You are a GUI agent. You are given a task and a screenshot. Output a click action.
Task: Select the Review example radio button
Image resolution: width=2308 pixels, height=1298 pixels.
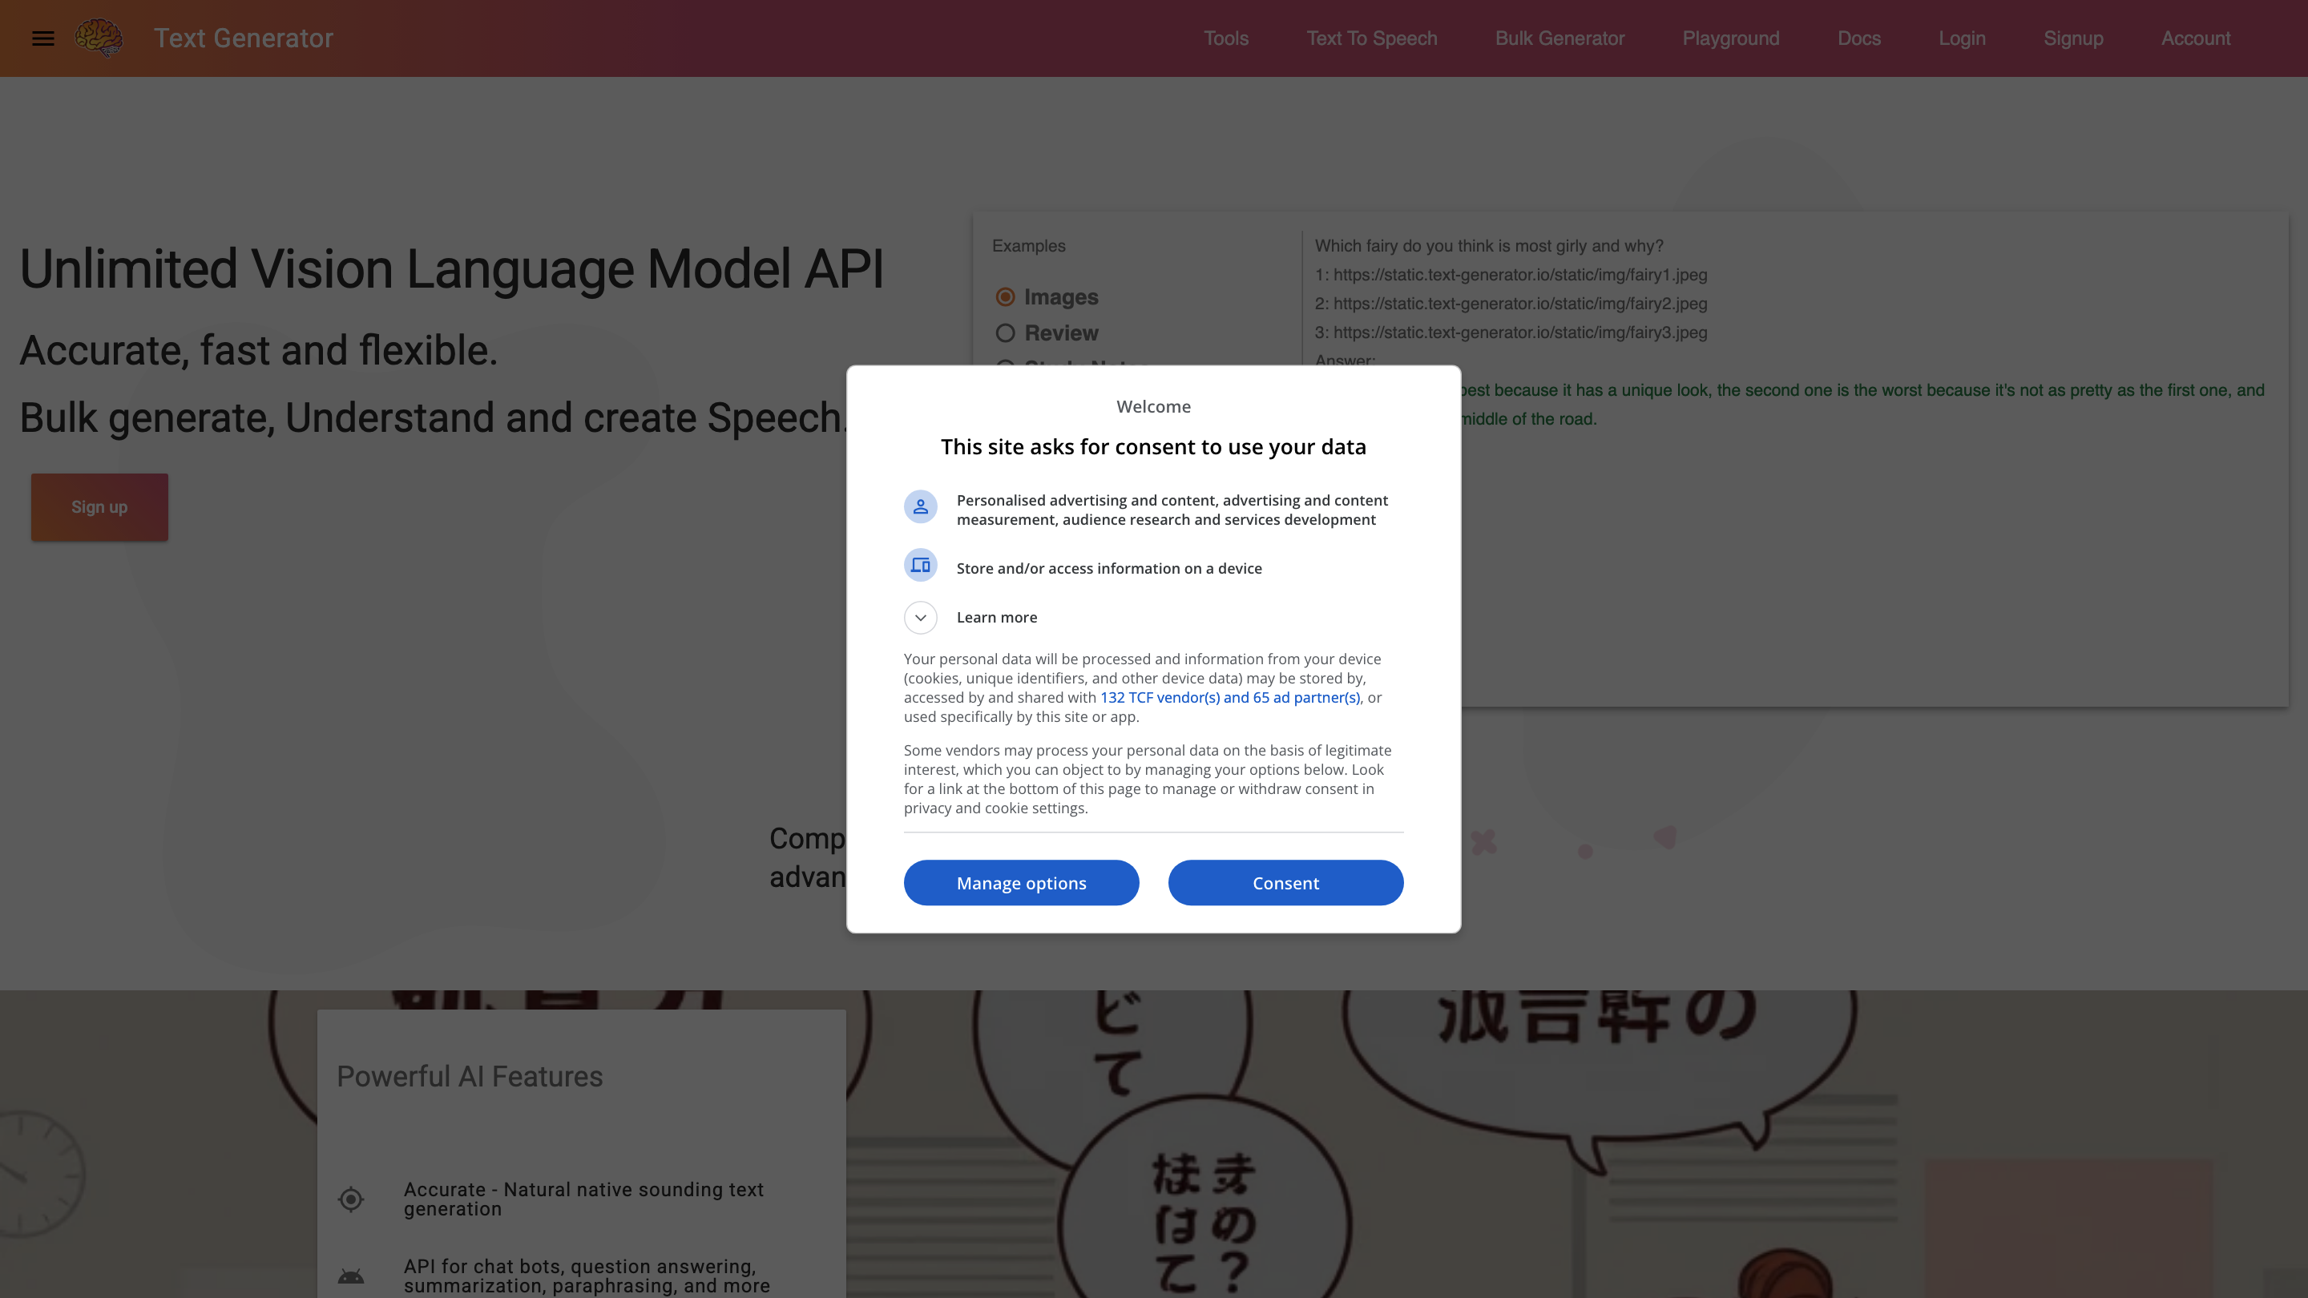[x=1004, y=333]
